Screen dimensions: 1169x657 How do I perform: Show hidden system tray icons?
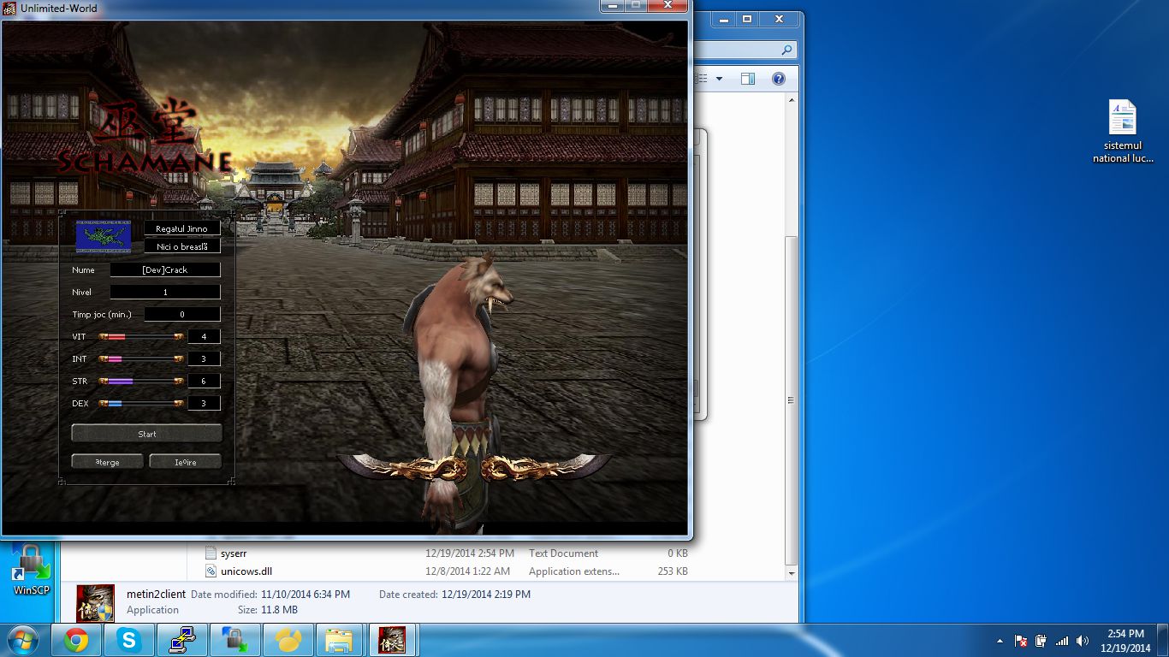[x=1000, y=641]
